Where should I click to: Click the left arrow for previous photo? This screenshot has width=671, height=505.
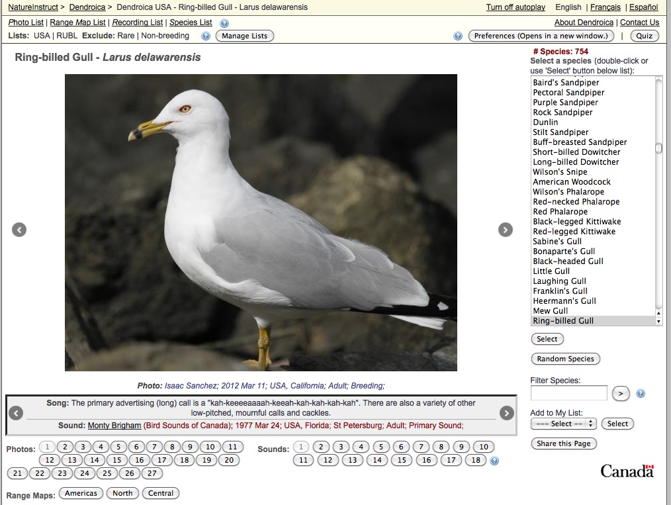click(x=19, y=230)
